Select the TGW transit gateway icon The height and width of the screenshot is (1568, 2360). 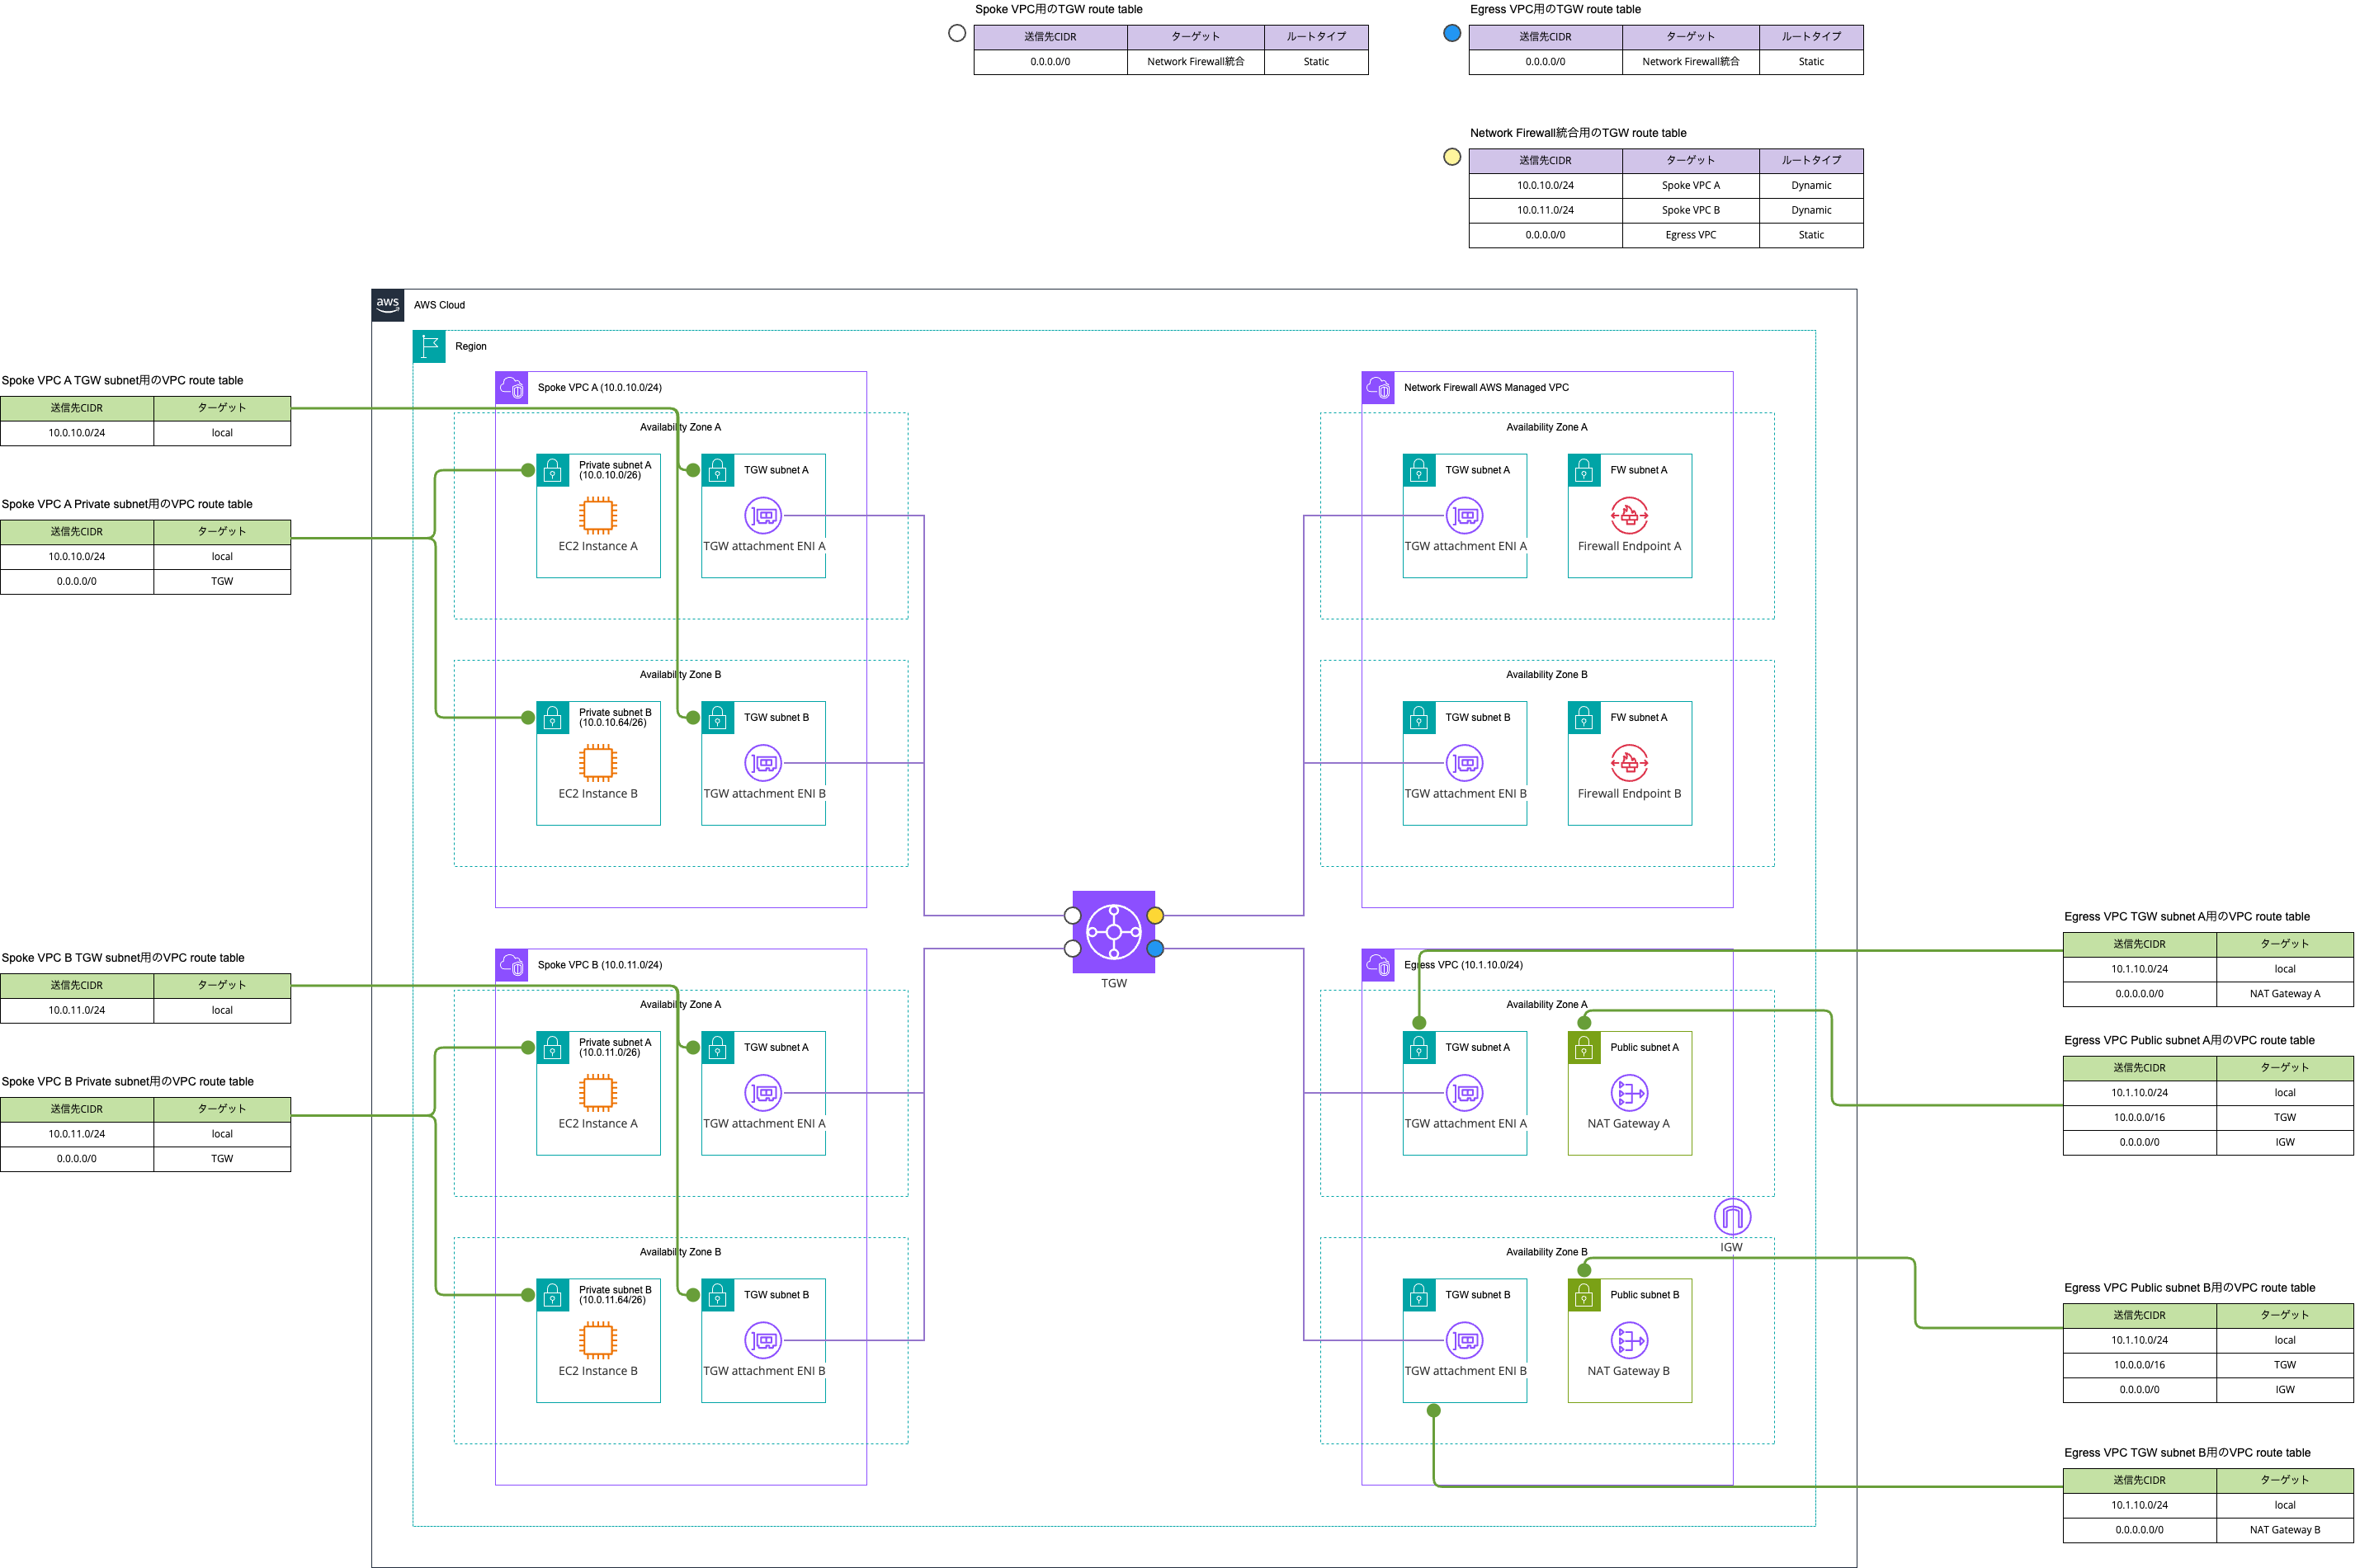[1113, 931]
